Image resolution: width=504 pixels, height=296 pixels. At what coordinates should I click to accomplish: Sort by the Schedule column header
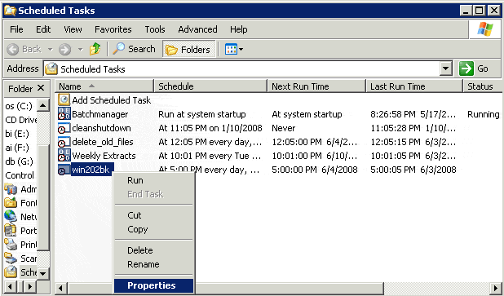211,86
